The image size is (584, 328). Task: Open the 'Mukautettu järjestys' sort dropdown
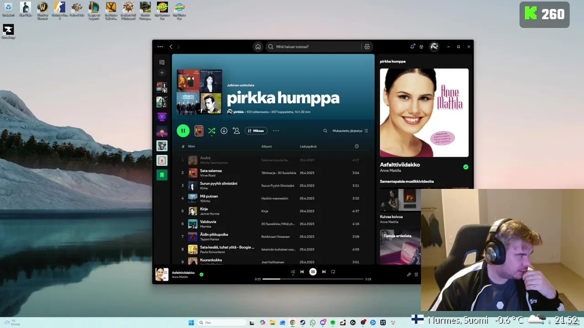tap(350, 131)
